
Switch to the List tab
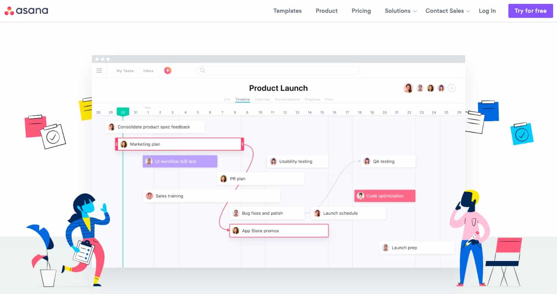(x=227, y=99)
